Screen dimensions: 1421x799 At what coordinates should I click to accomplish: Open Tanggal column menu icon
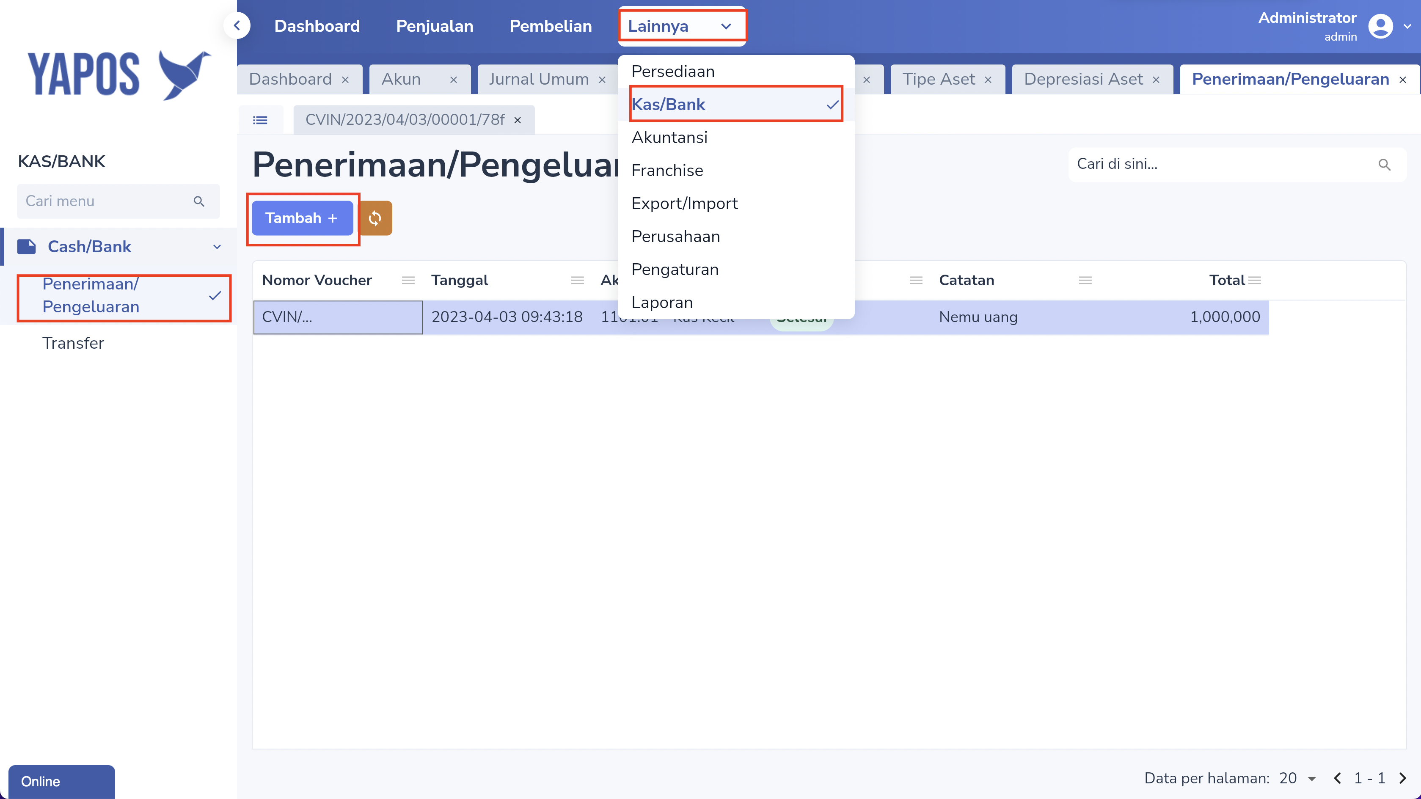pos(577,280)
